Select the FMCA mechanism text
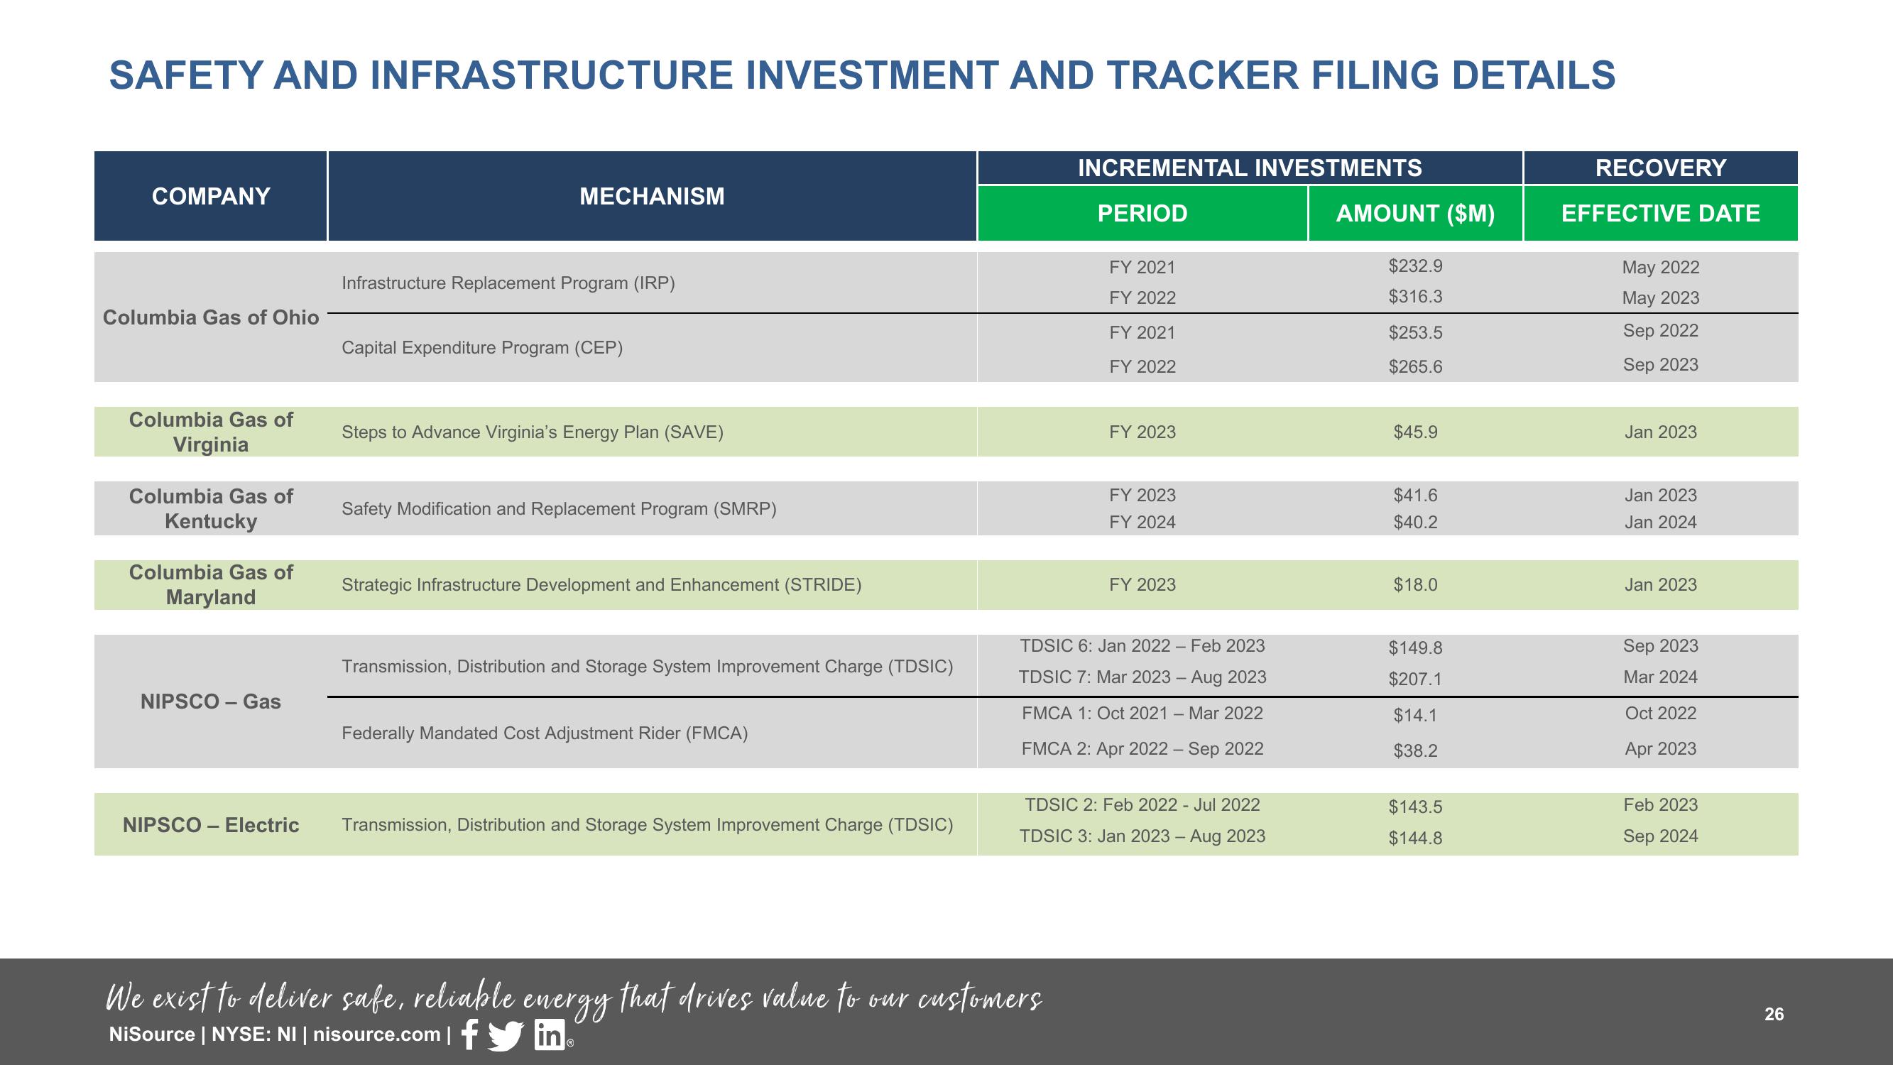Screen dimensions: 1893x1065 pos(545,733)
